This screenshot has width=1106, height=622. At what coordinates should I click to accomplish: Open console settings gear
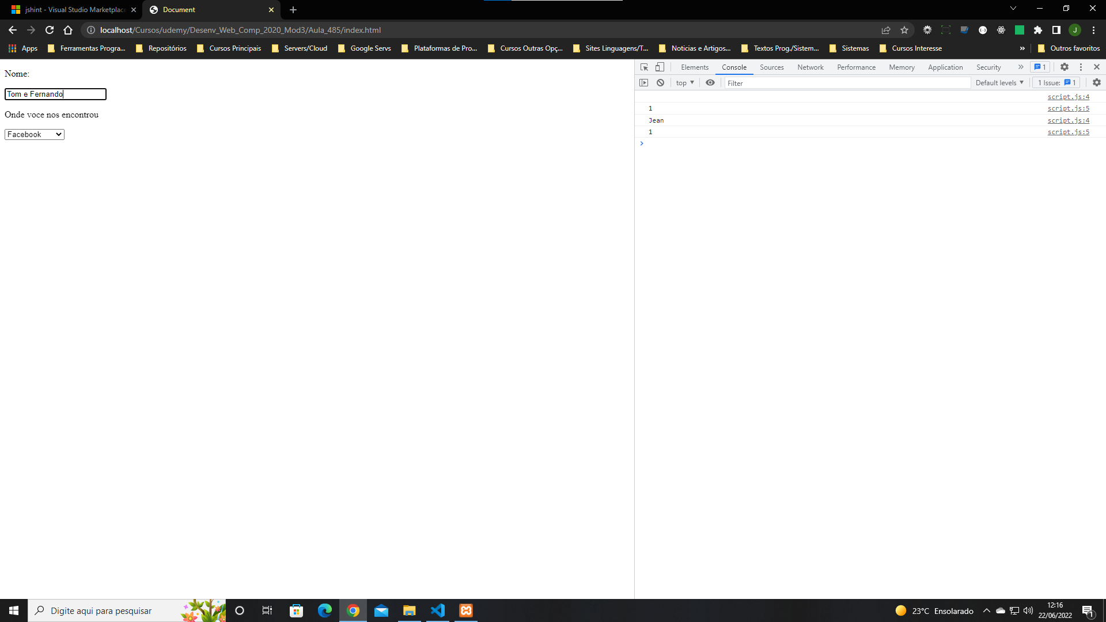click(1097, 83)
